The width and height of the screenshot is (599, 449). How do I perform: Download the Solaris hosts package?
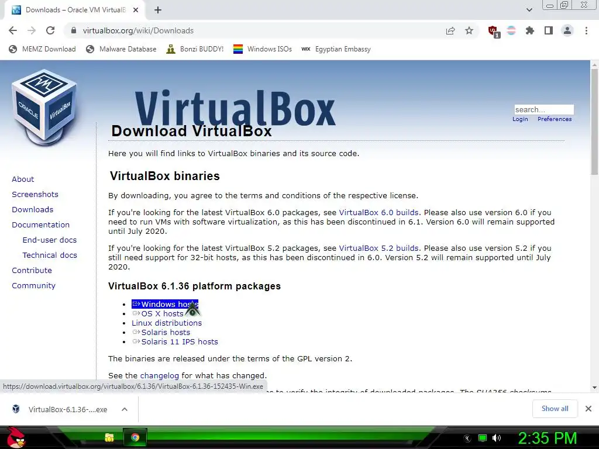pyautogui.click(x=161, y=332)
